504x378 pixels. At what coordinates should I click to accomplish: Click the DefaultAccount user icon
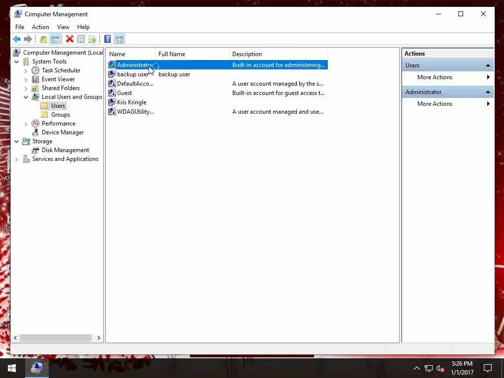click(x=112, y=84)
